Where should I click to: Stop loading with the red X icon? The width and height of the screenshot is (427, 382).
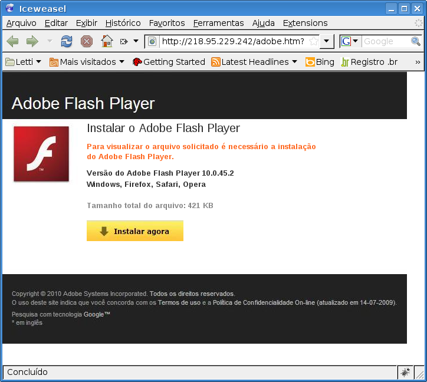click(87, 42)
